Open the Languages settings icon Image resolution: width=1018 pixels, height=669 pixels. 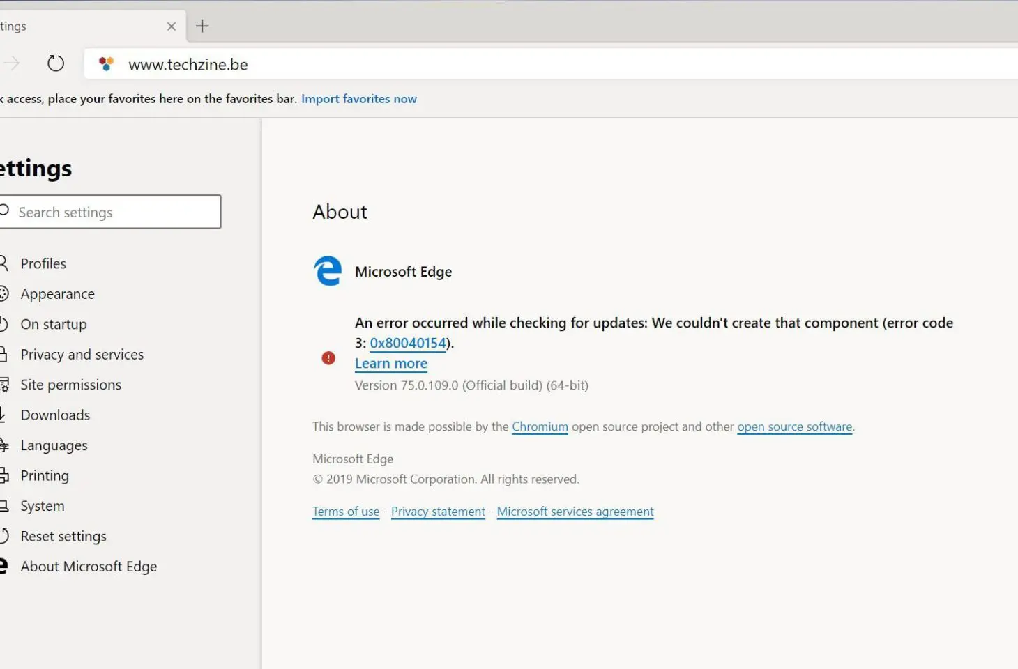click(x=3, y=445)
